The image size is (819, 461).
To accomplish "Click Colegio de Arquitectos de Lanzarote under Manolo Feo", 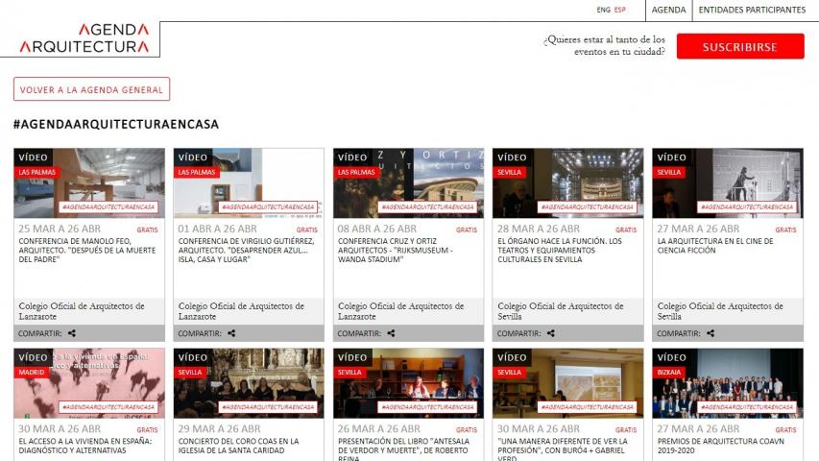I will pos(82,311).
